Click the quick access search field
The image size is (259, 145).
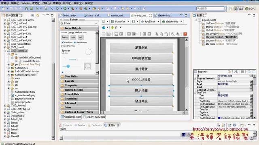(x=210, y=8)
